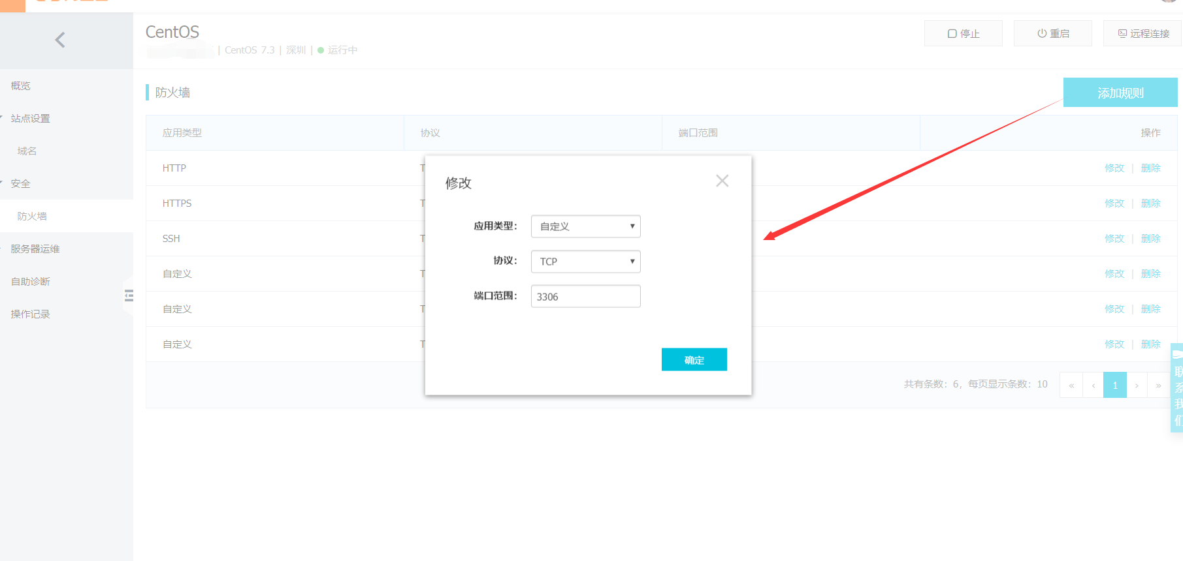The width and height of the screenshot is (1183, 561).
Task: Select 防火墙 in the sidebar
Action: coord(32,216)
